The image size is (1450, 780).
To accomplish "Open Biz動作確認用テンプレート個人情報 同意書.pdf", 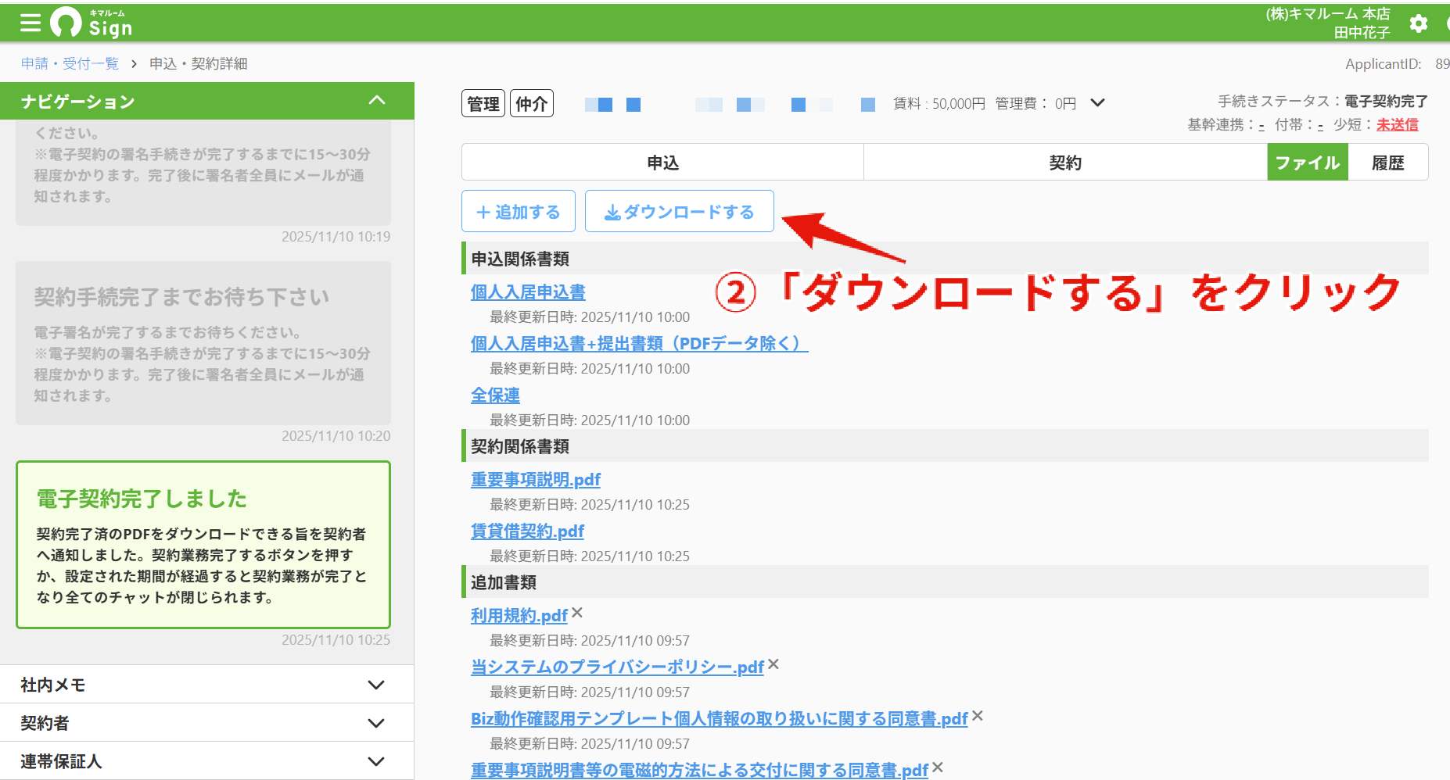I will (720, 719).
